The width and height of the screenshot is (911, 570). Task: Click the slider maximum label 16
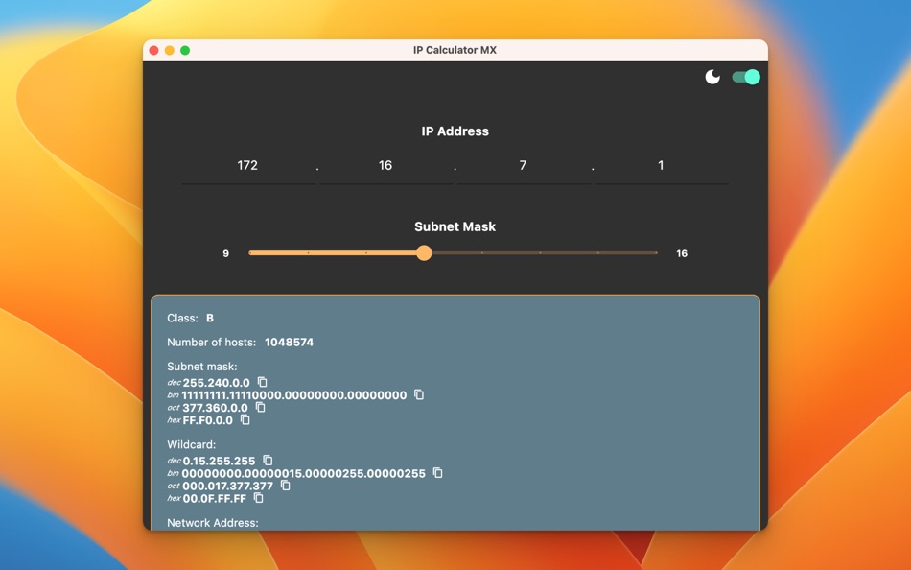[x=682, y=253]
